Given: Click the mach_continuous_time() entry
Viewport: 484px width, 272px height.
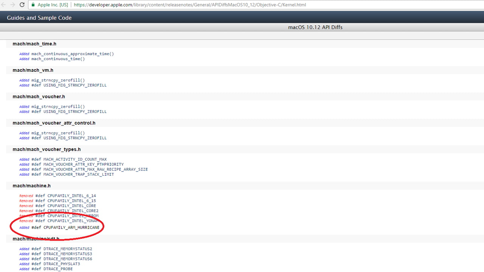Looking at the screenshot, I should [58, 59].
